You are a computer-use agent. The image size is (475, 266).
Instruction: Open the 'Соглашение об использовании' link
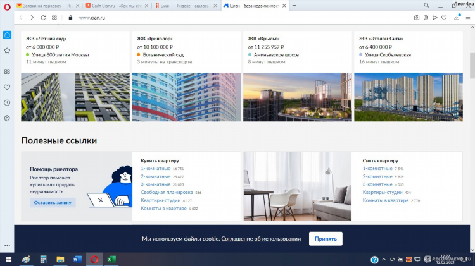point(261,239)
